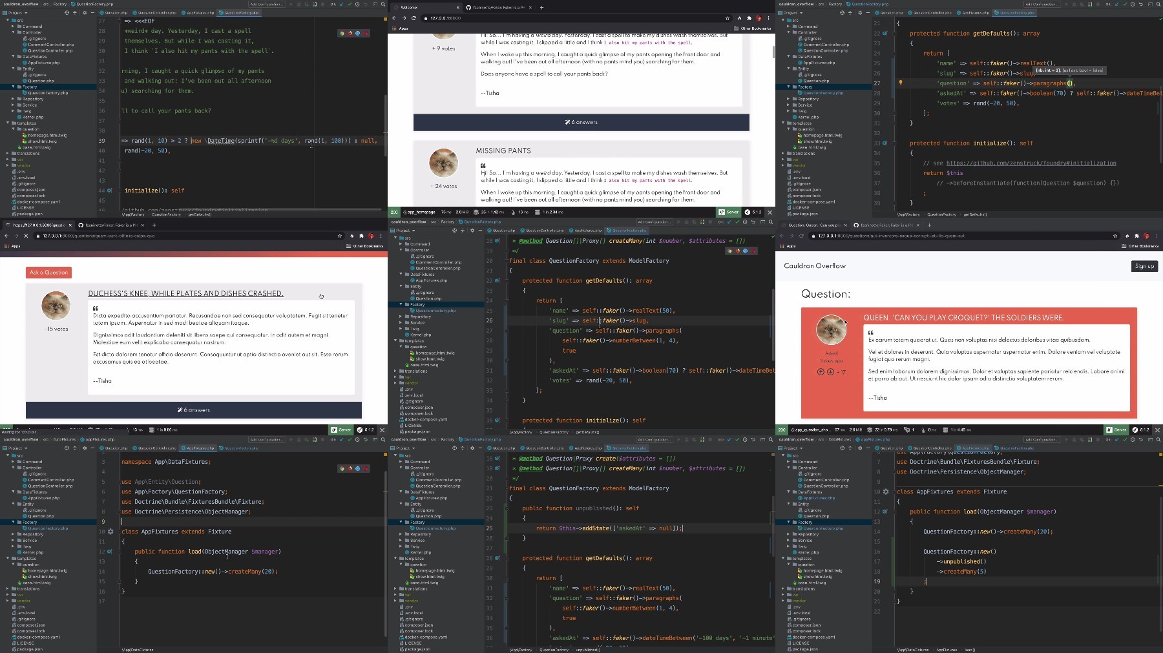The image size is (1163, 653).
Task: Click Opera preview icon in the 'weird day' IDE
Action: [365, 33]
